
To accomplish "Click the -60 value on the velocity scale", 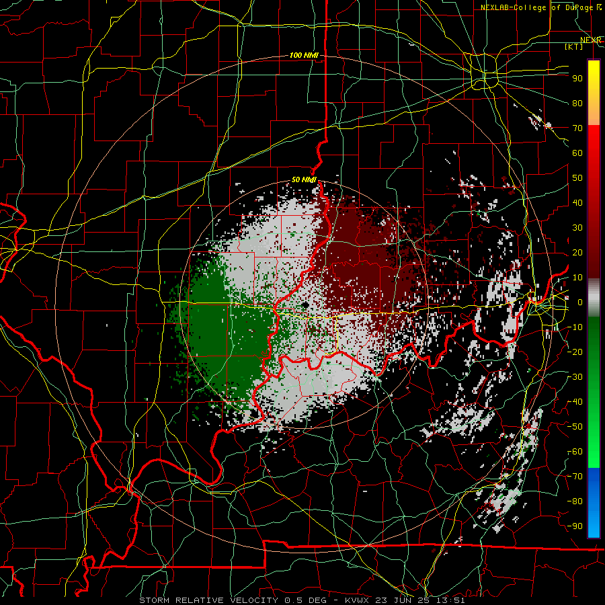I will (x=575, y=452).
